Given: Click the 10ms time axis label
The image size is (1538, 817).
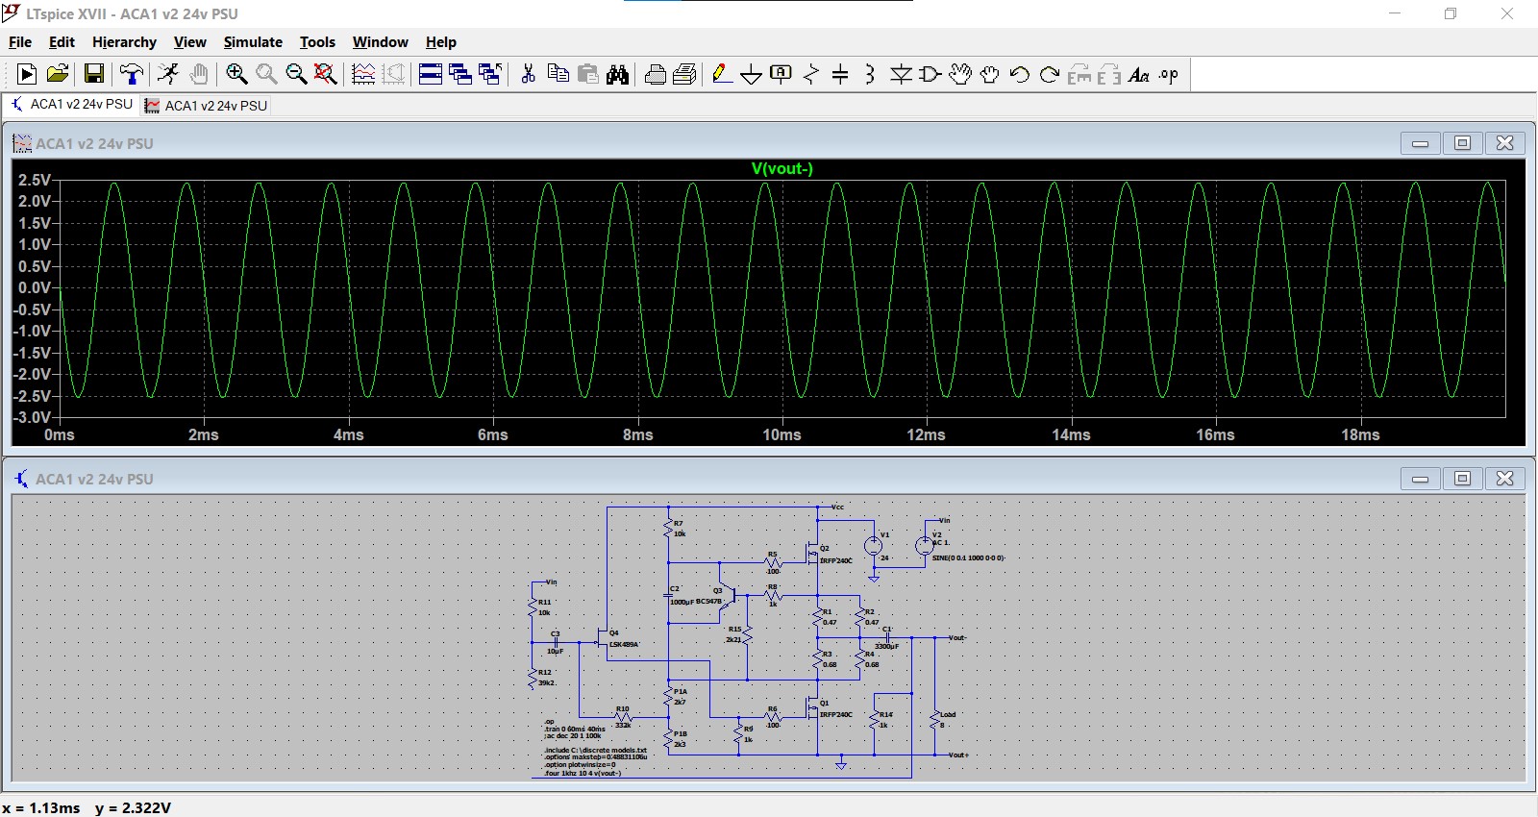Looking at the screenshot, I should tap(781, 435).
